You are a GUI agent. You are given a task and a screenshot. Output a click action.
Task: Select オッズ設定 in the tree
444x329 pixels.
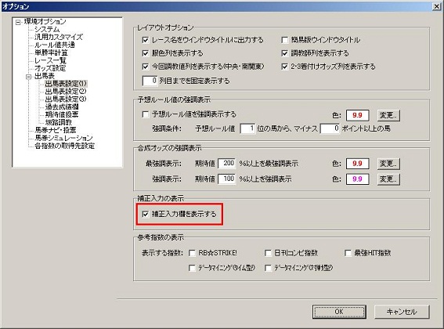tap(50, 68)
